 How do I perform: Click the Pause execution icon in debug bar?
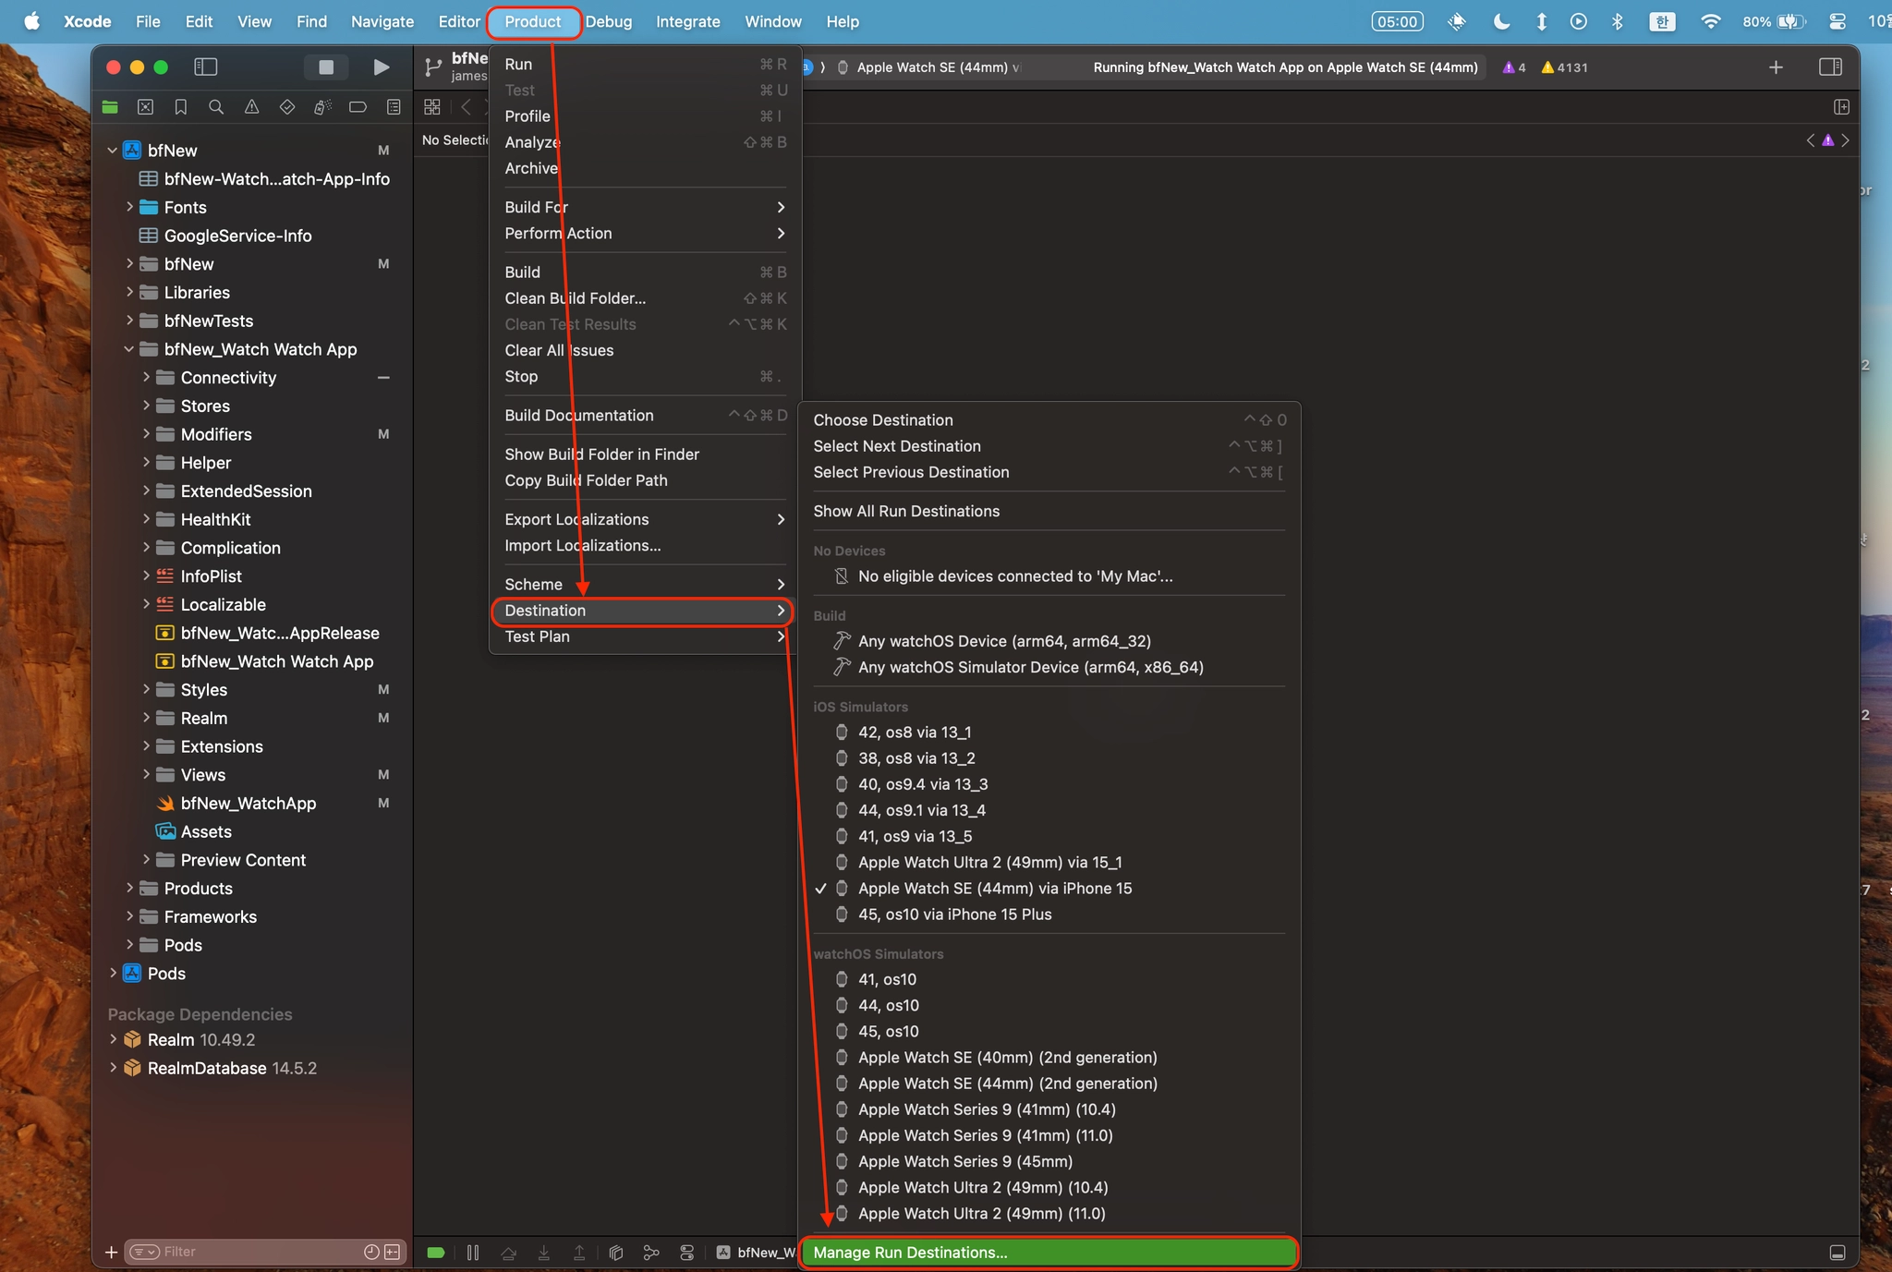pos(473,1253)
